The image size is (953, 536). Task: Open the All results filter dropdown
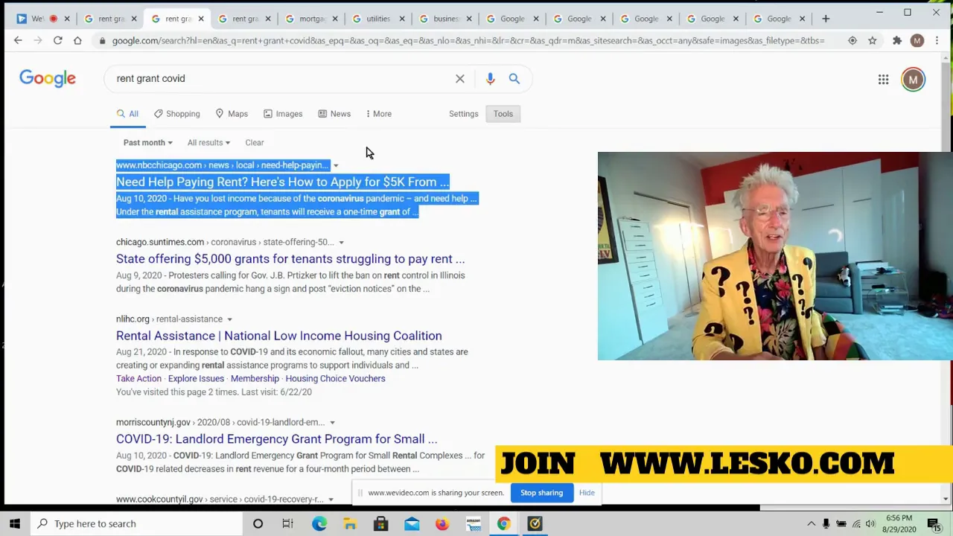pos(208,142)
